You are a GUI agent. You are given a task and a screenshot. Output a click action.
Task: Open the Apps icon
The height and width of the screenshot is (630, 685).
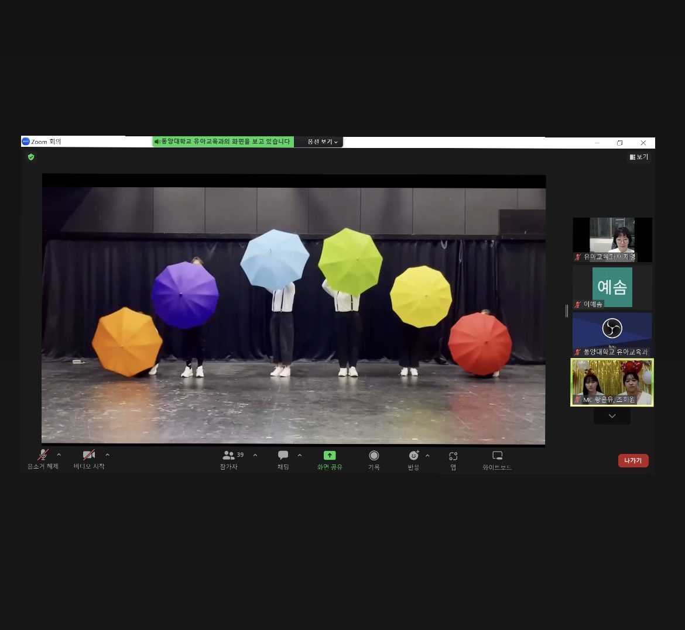pyautogui.click(x=453, y=456)
